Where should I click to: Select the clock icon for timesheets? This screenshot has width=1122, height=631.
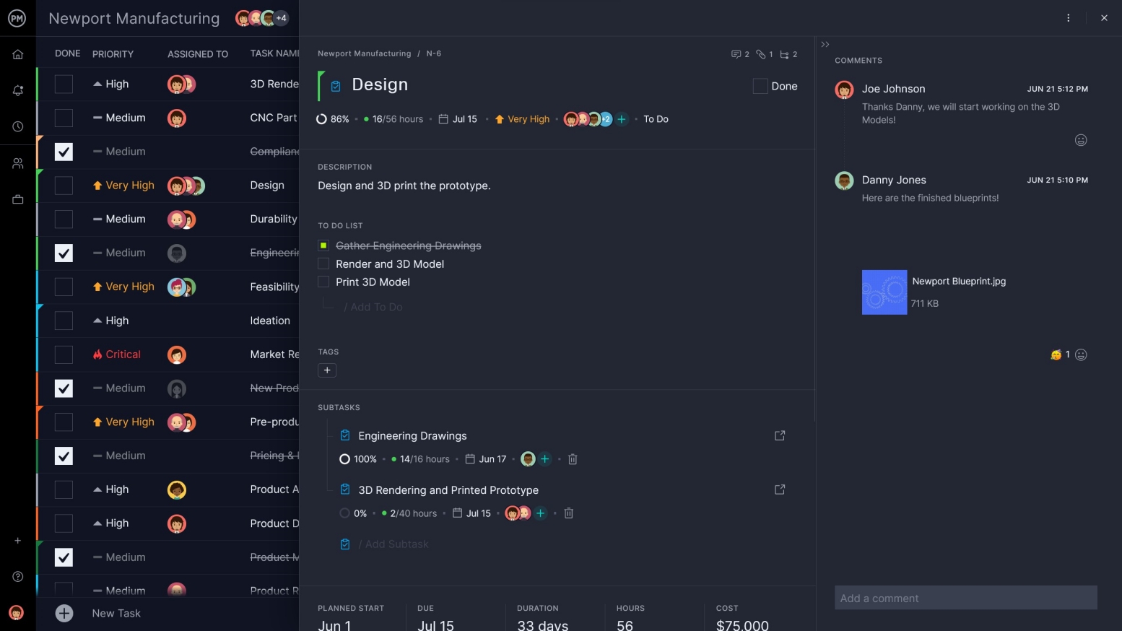[17, 126]
